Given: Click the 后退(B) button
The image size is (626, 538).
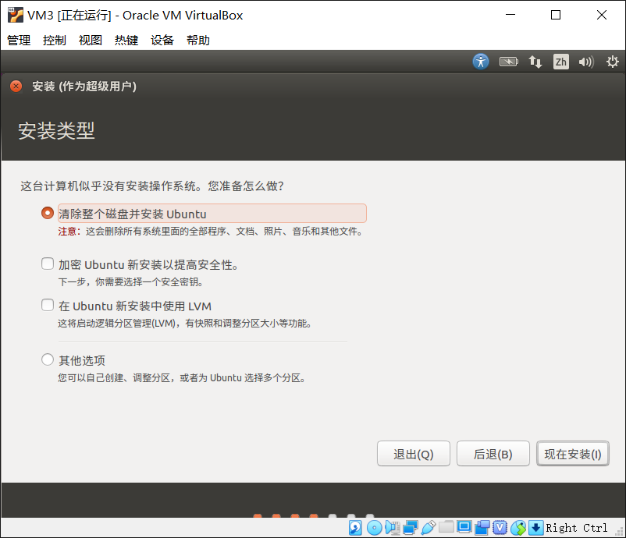Looking at the screenshot, I should [x=493, y=454].
